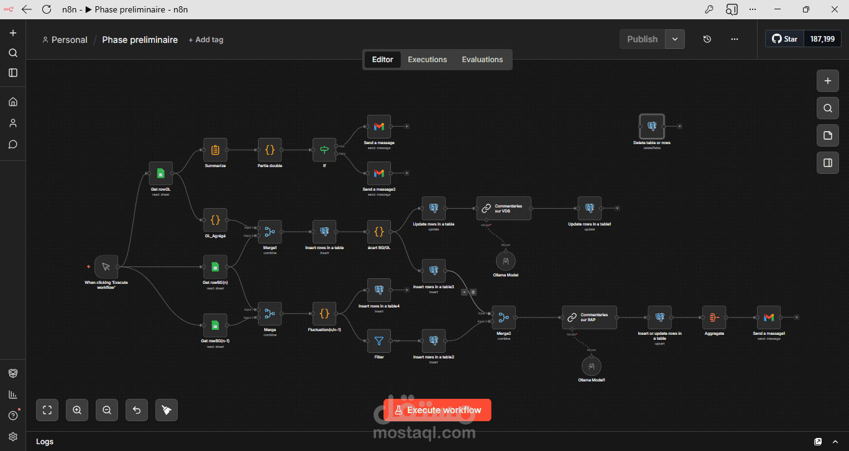
Task: Open Update rows in a table1 node
Action: pyautogui.click(x=590, y=208)
